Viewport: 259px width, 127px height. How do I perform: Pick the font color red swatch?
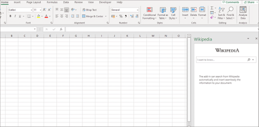click(46, 16)
